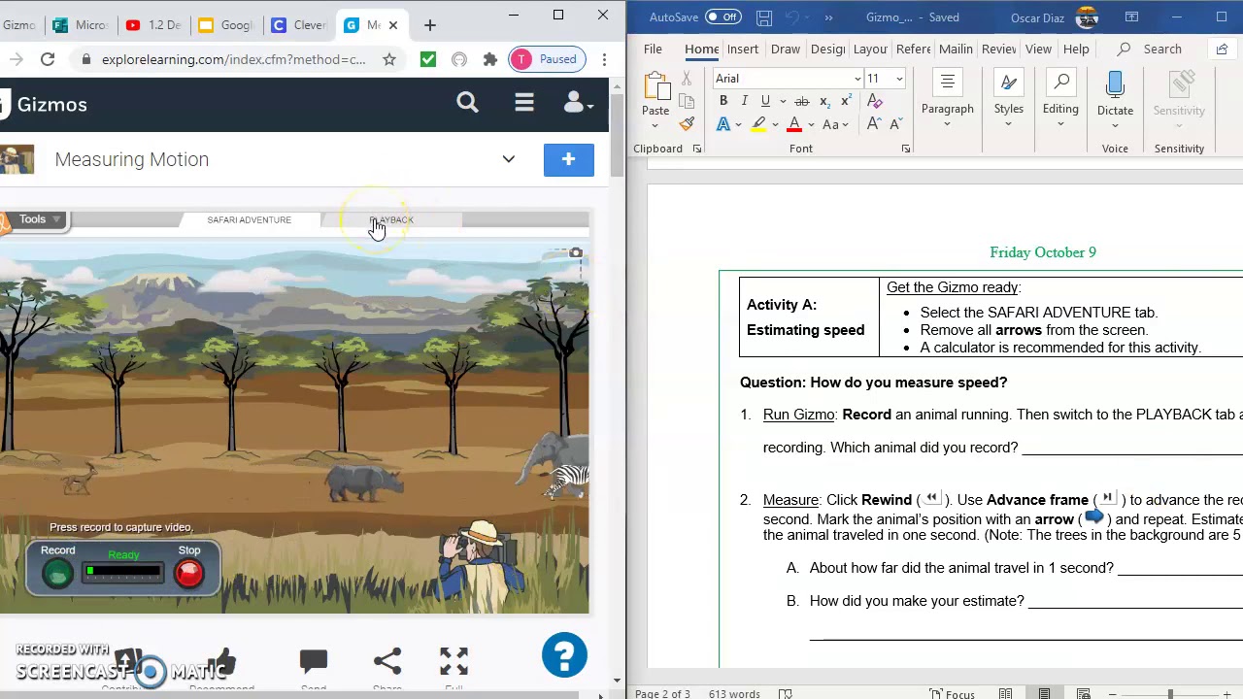Expand the Paragraph group
Viewport: 1243px width, 699px height.
click(947, 98)
